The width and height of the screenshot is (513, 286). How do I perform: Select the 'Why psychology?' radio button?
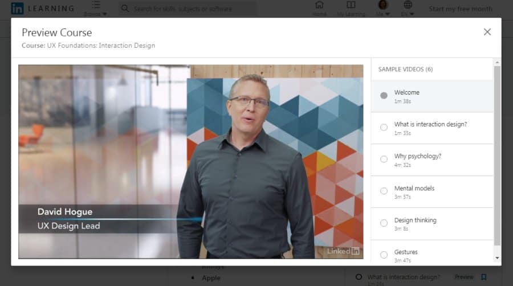click(x=384, y=159)
